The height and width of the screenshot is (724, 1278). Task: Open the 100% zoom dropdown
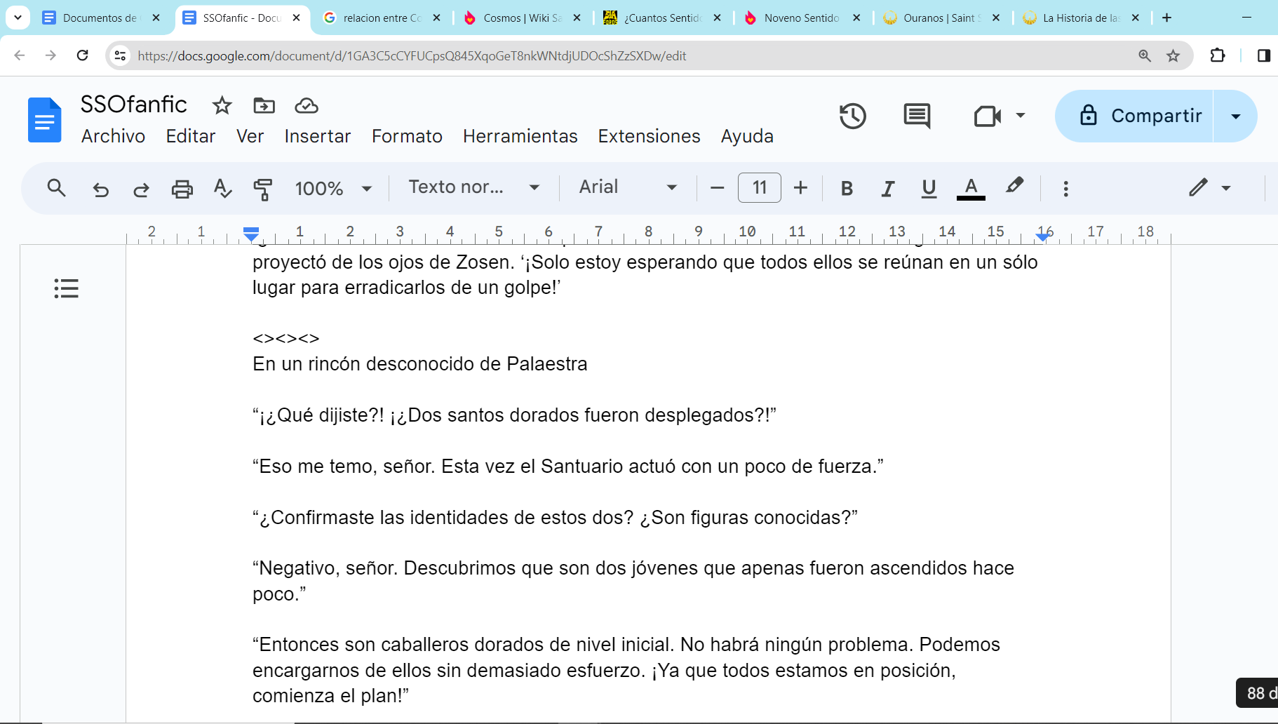333,188
